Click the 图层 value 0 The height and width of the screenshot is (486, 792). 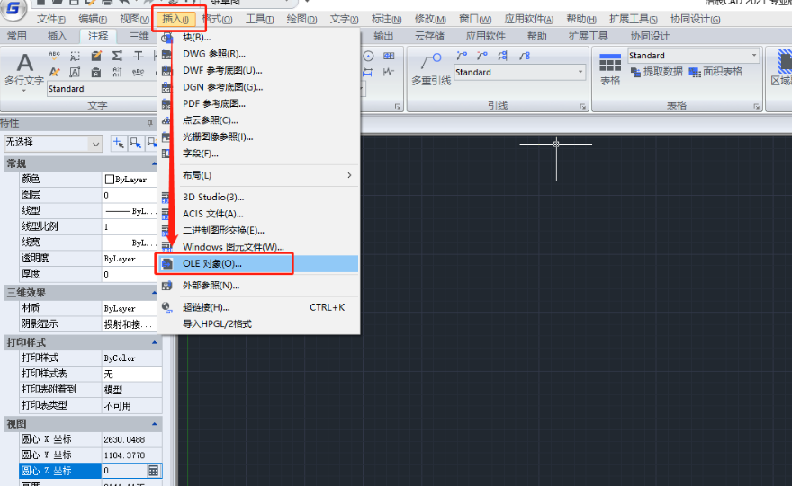(130, 195)
